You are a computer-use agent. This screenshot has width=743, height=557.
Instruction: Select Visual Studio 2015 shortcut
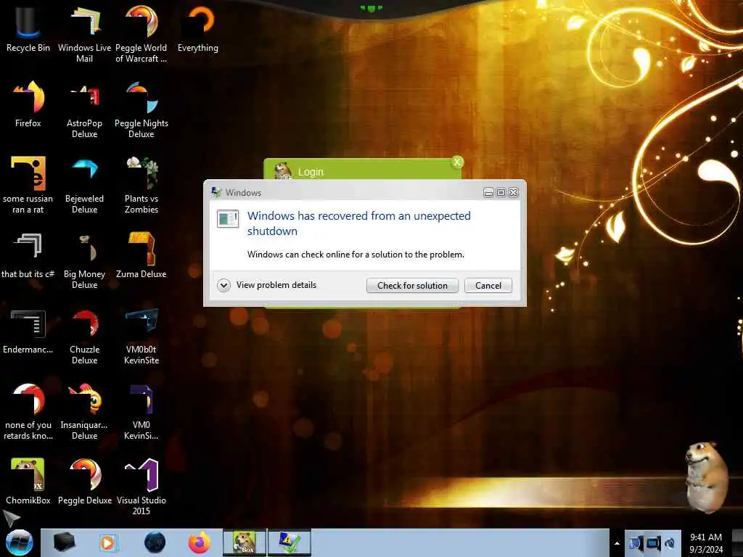(x=141, y=487)
